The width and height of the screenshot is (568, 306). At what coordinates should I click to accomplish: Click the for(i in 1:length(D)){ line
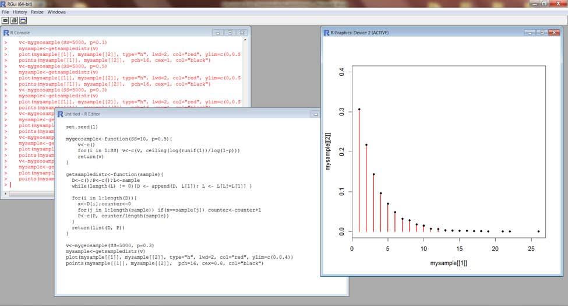point(104,198)
